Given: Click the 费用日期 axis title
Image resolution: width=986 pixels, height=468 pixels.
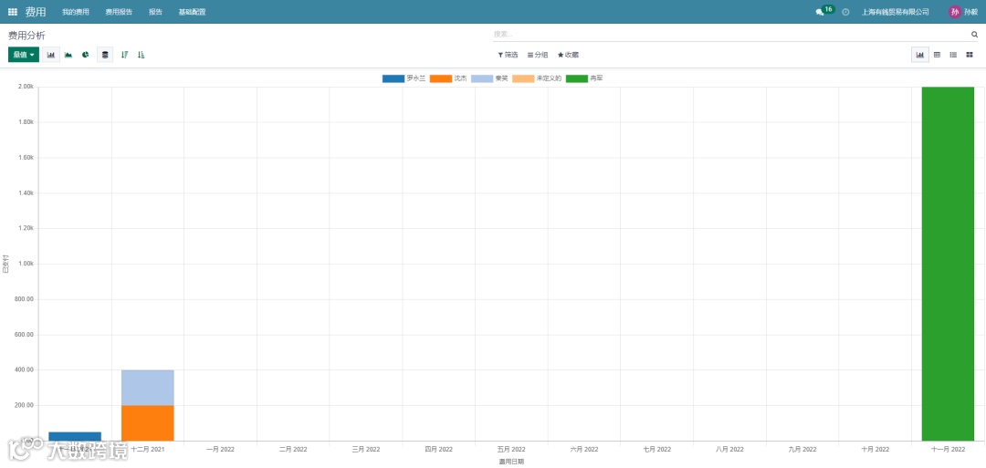Looking at the screenshot, I should coord(511,461).
